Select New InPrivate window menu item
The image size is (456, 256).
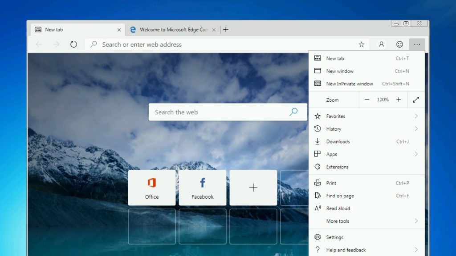click(350, 84)
